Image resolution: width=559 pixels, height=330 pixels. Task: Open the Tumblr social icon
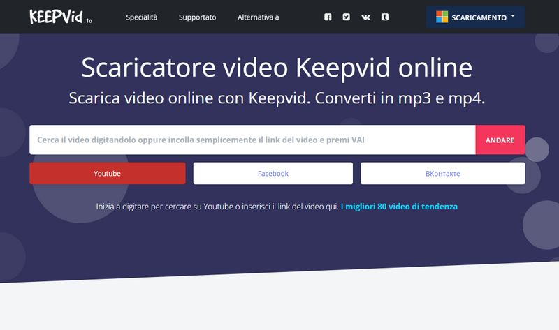point(385,17)
